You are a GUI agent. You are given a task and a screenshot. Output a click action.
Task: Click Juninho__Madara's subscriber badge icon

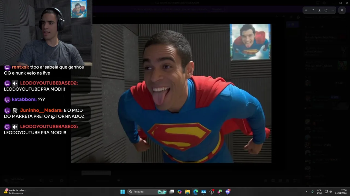(15, 111)
